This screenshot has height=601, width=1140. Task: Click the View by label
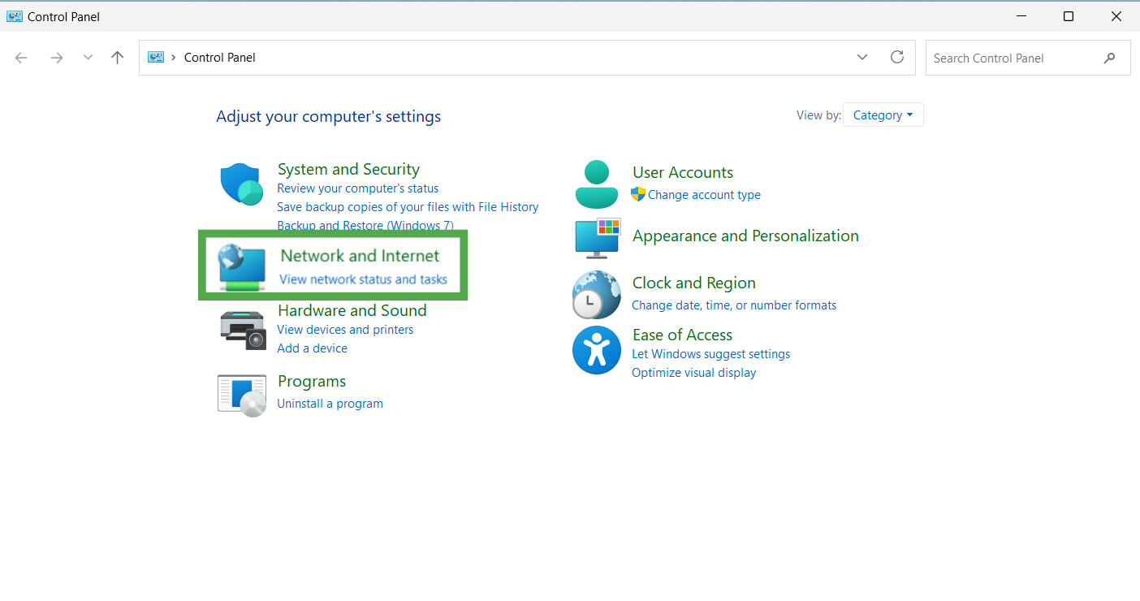pyautogui.click(x=819, y=115)
